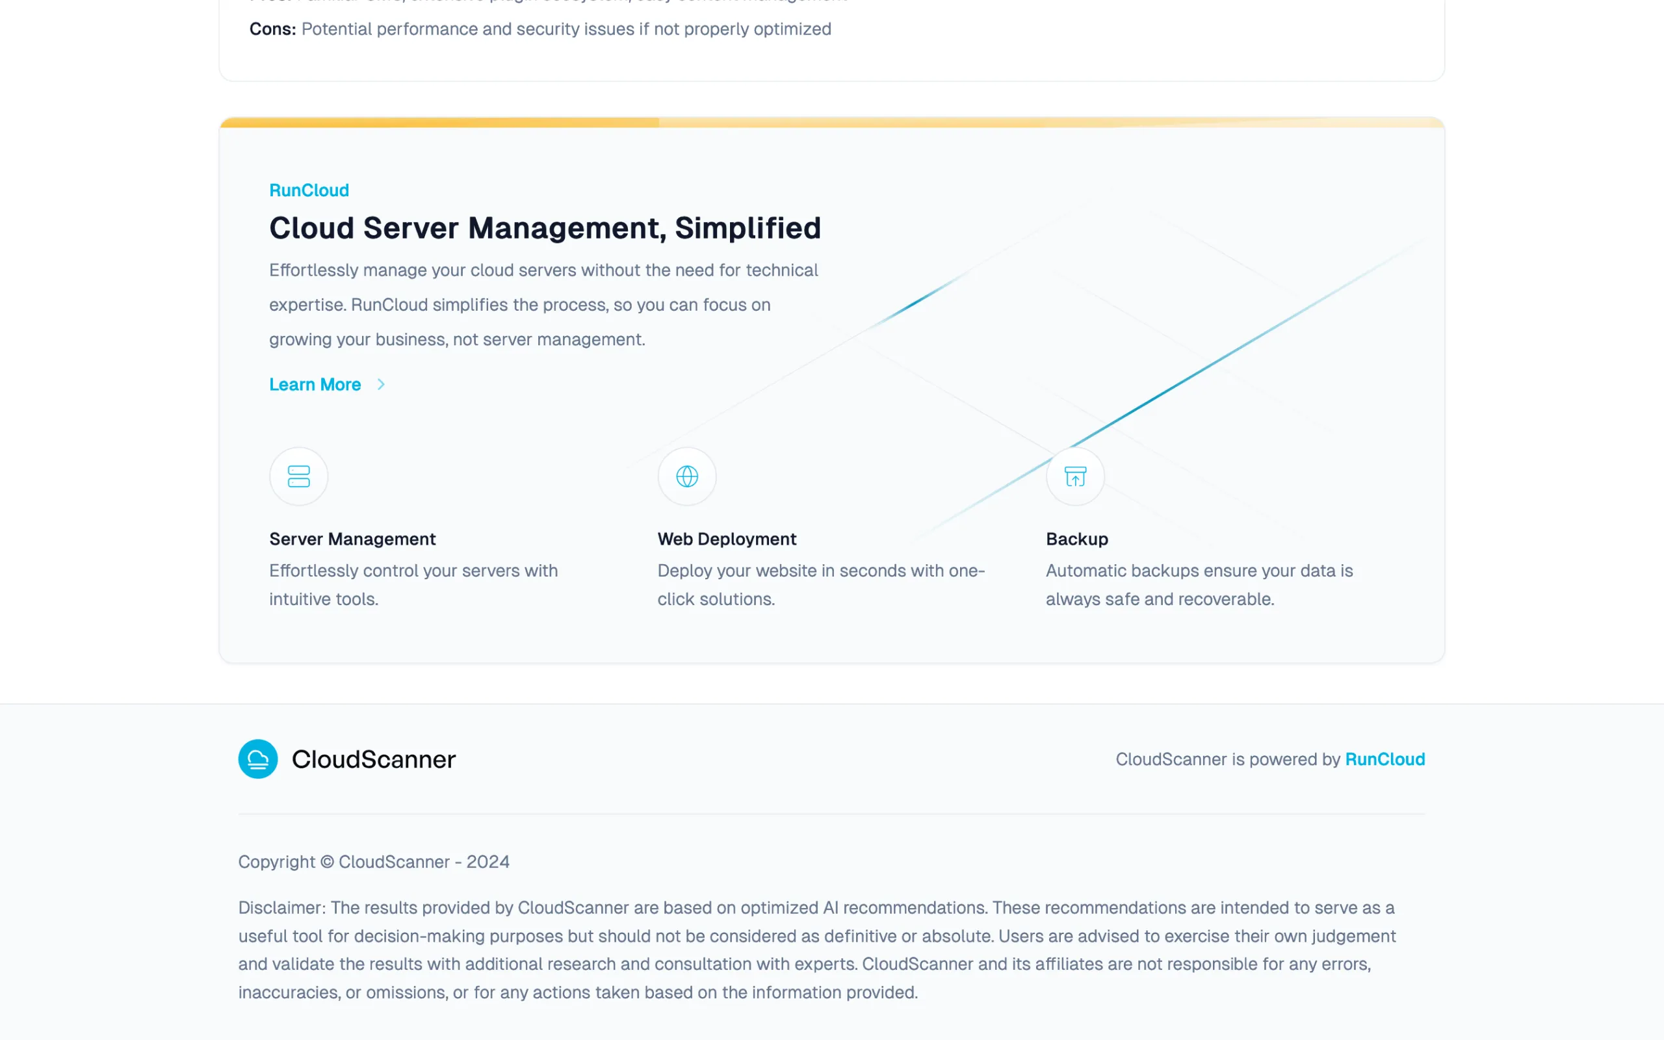Click the 'Backup' feature title

click(1077, 539)
